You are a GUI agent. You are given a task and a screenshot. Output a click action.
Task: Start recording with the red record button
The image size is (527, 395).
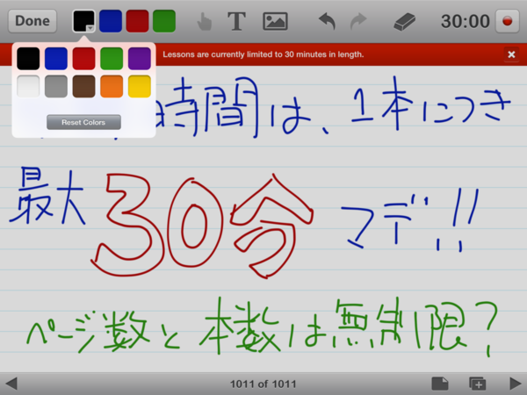tap(507, 21)
